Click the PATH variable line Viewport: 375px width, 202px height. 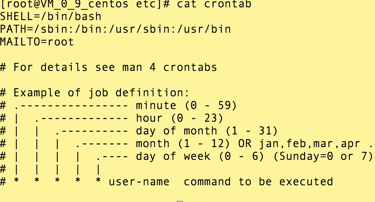click(116, 29)
